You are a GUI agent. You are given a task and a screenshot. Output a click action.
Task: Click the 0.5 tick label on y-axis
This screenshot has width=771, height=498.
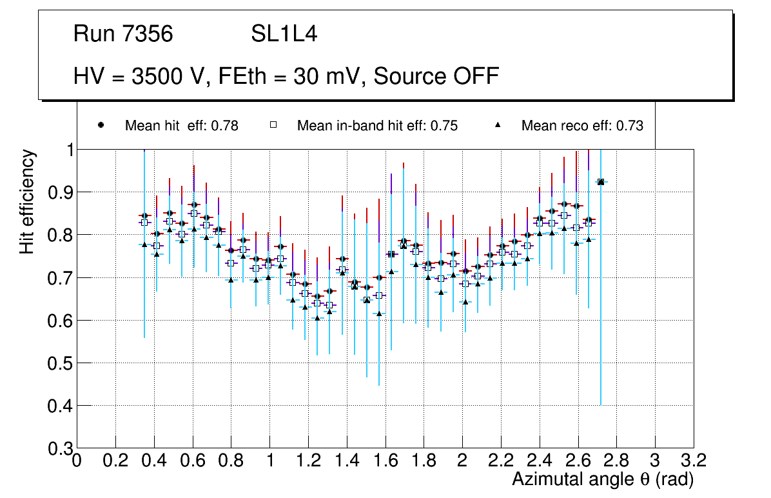[x=59, y=363]
